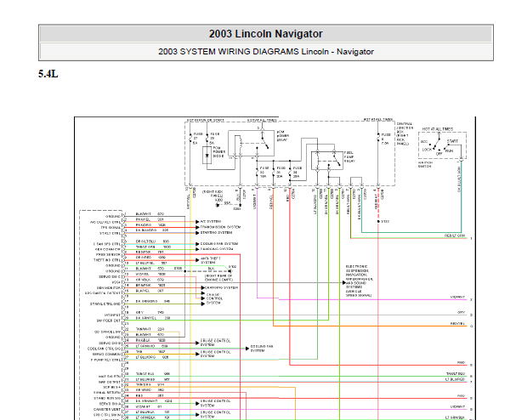Select the COOL FAN CTRL SIG pin label

(105, 349)
